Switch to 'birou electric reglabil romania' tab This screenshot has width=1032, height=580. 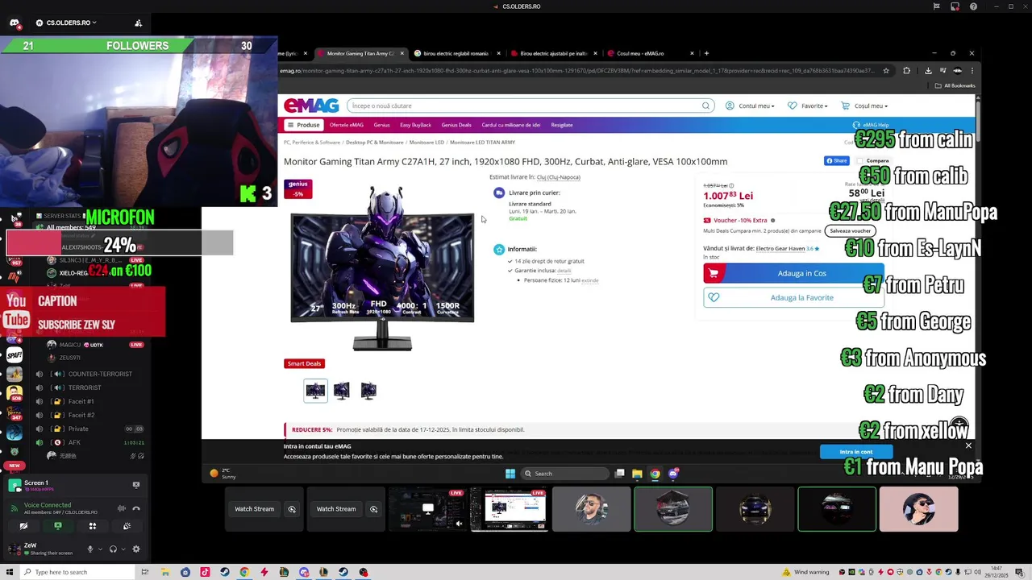tap(456, 53)
